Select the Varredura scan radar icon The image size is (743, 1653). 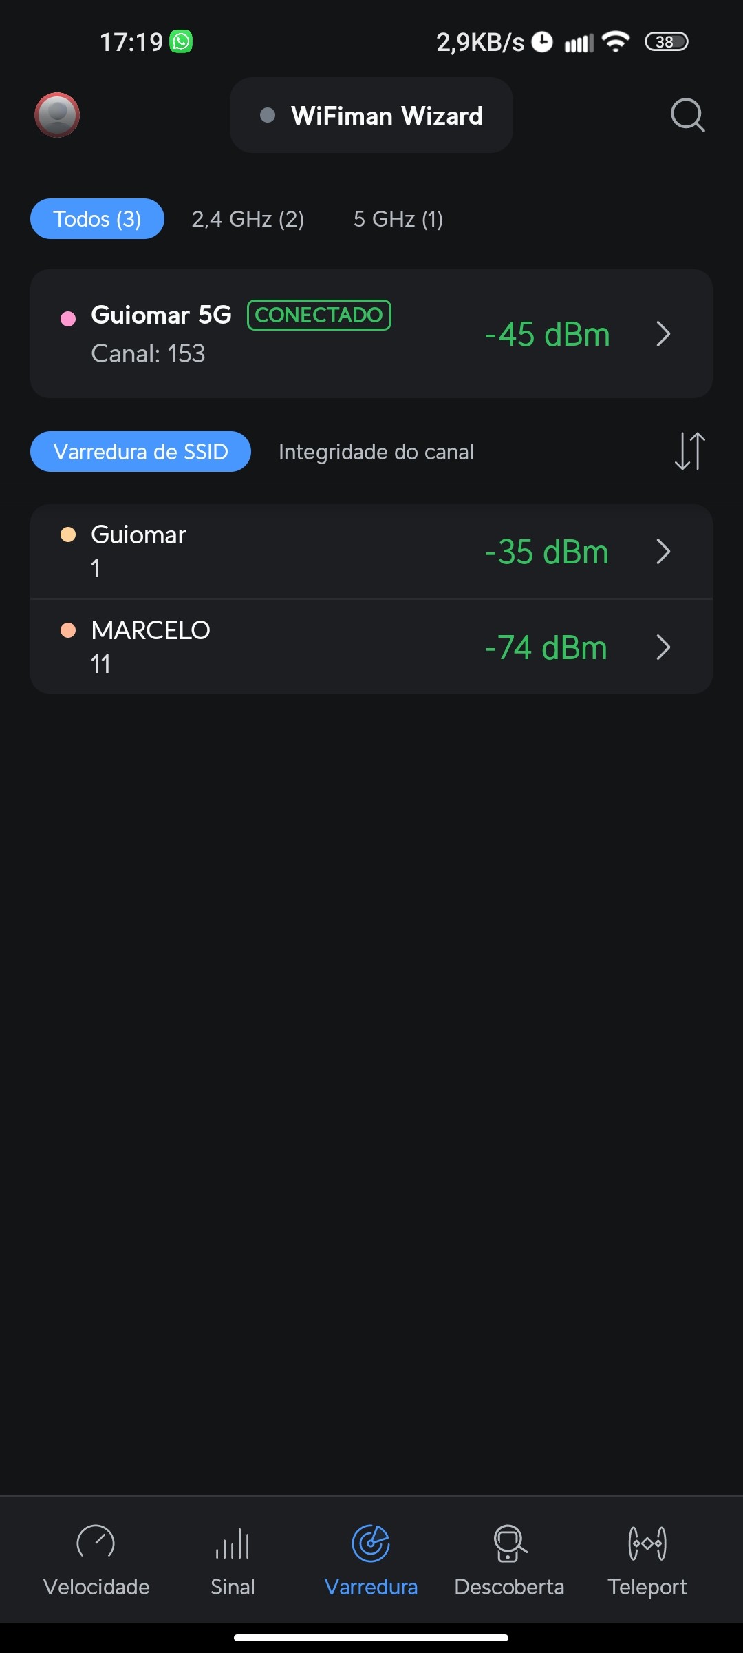pos(371,1543)
